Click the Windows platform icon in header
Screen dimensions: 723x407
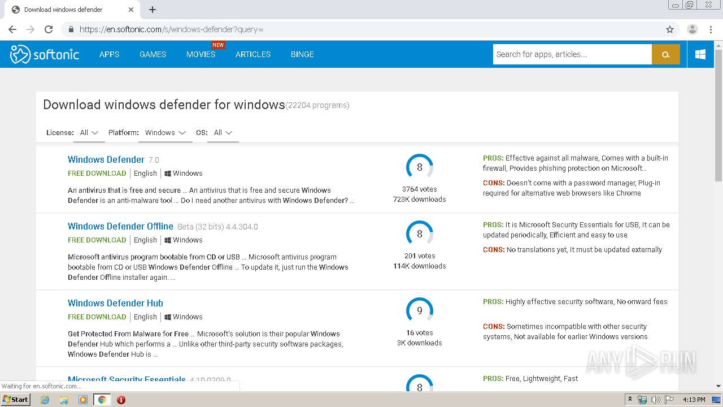tap(700, 54)
